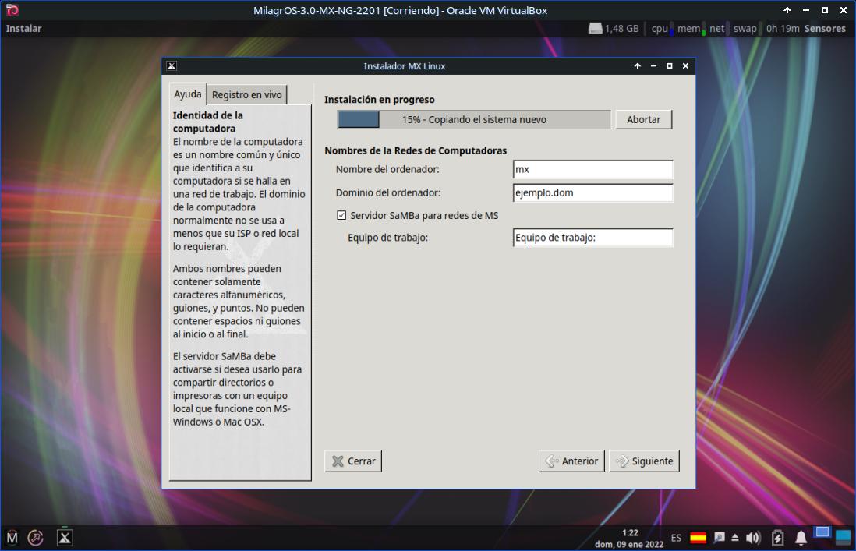Image resolution: width=856 pixels, height=551 pixels.
Task: Switch to the Registro en vivo tab
Action: click(246, 94)
